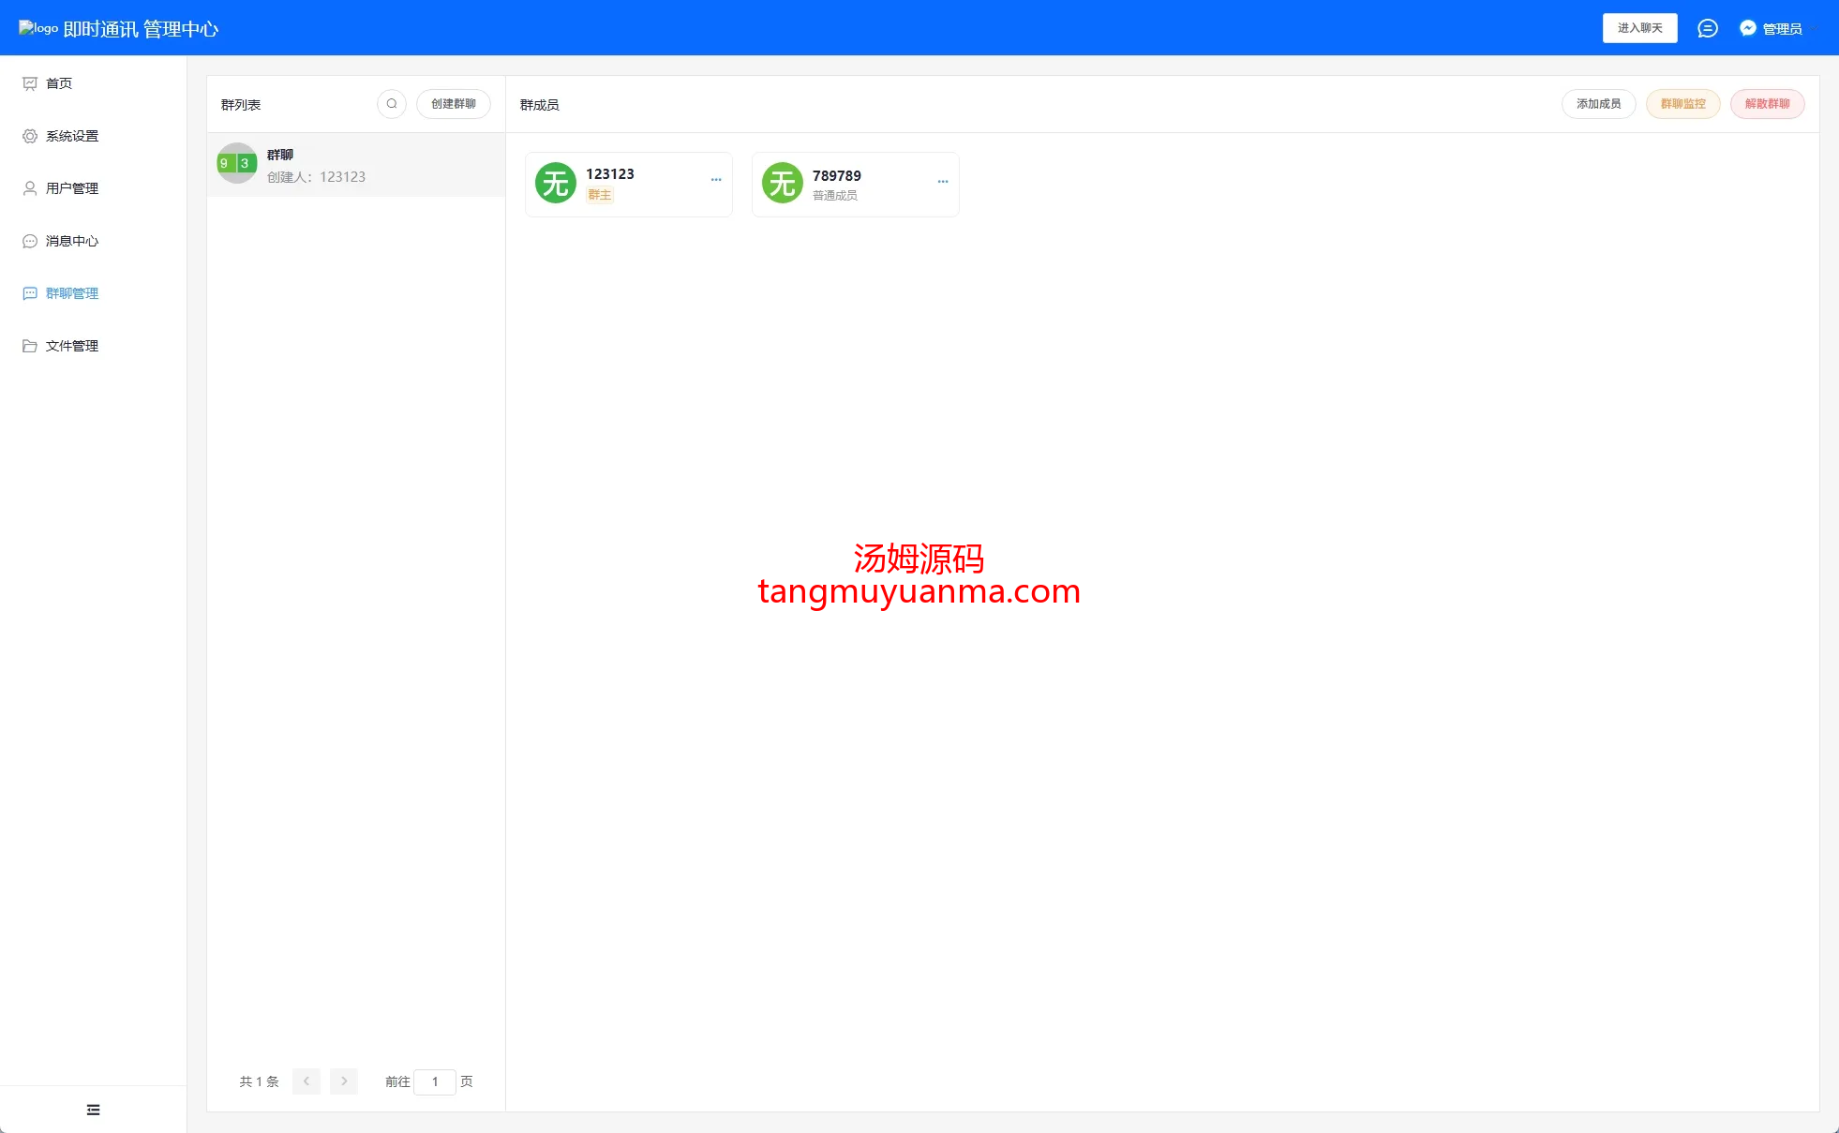Open more options for member 789789
This screenshot has height=1133, width=1839.
(943, 182)
